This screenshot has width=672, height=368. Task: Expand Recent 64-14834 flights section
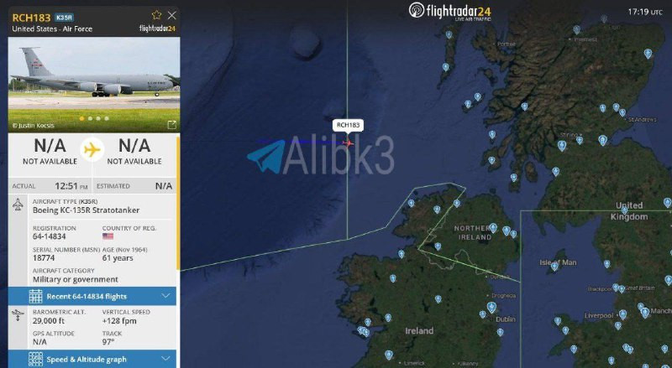click(92, 296)
